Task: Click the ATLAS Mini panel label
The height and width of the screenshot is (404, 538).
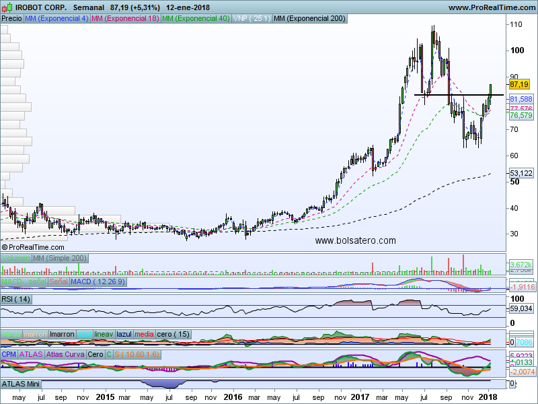Action: tap(21, 384)
